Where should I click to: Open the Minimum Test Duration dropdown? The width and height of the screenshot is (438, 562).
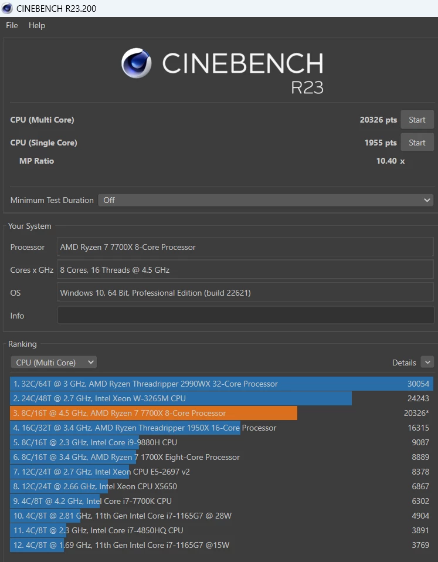coord(266,200)
